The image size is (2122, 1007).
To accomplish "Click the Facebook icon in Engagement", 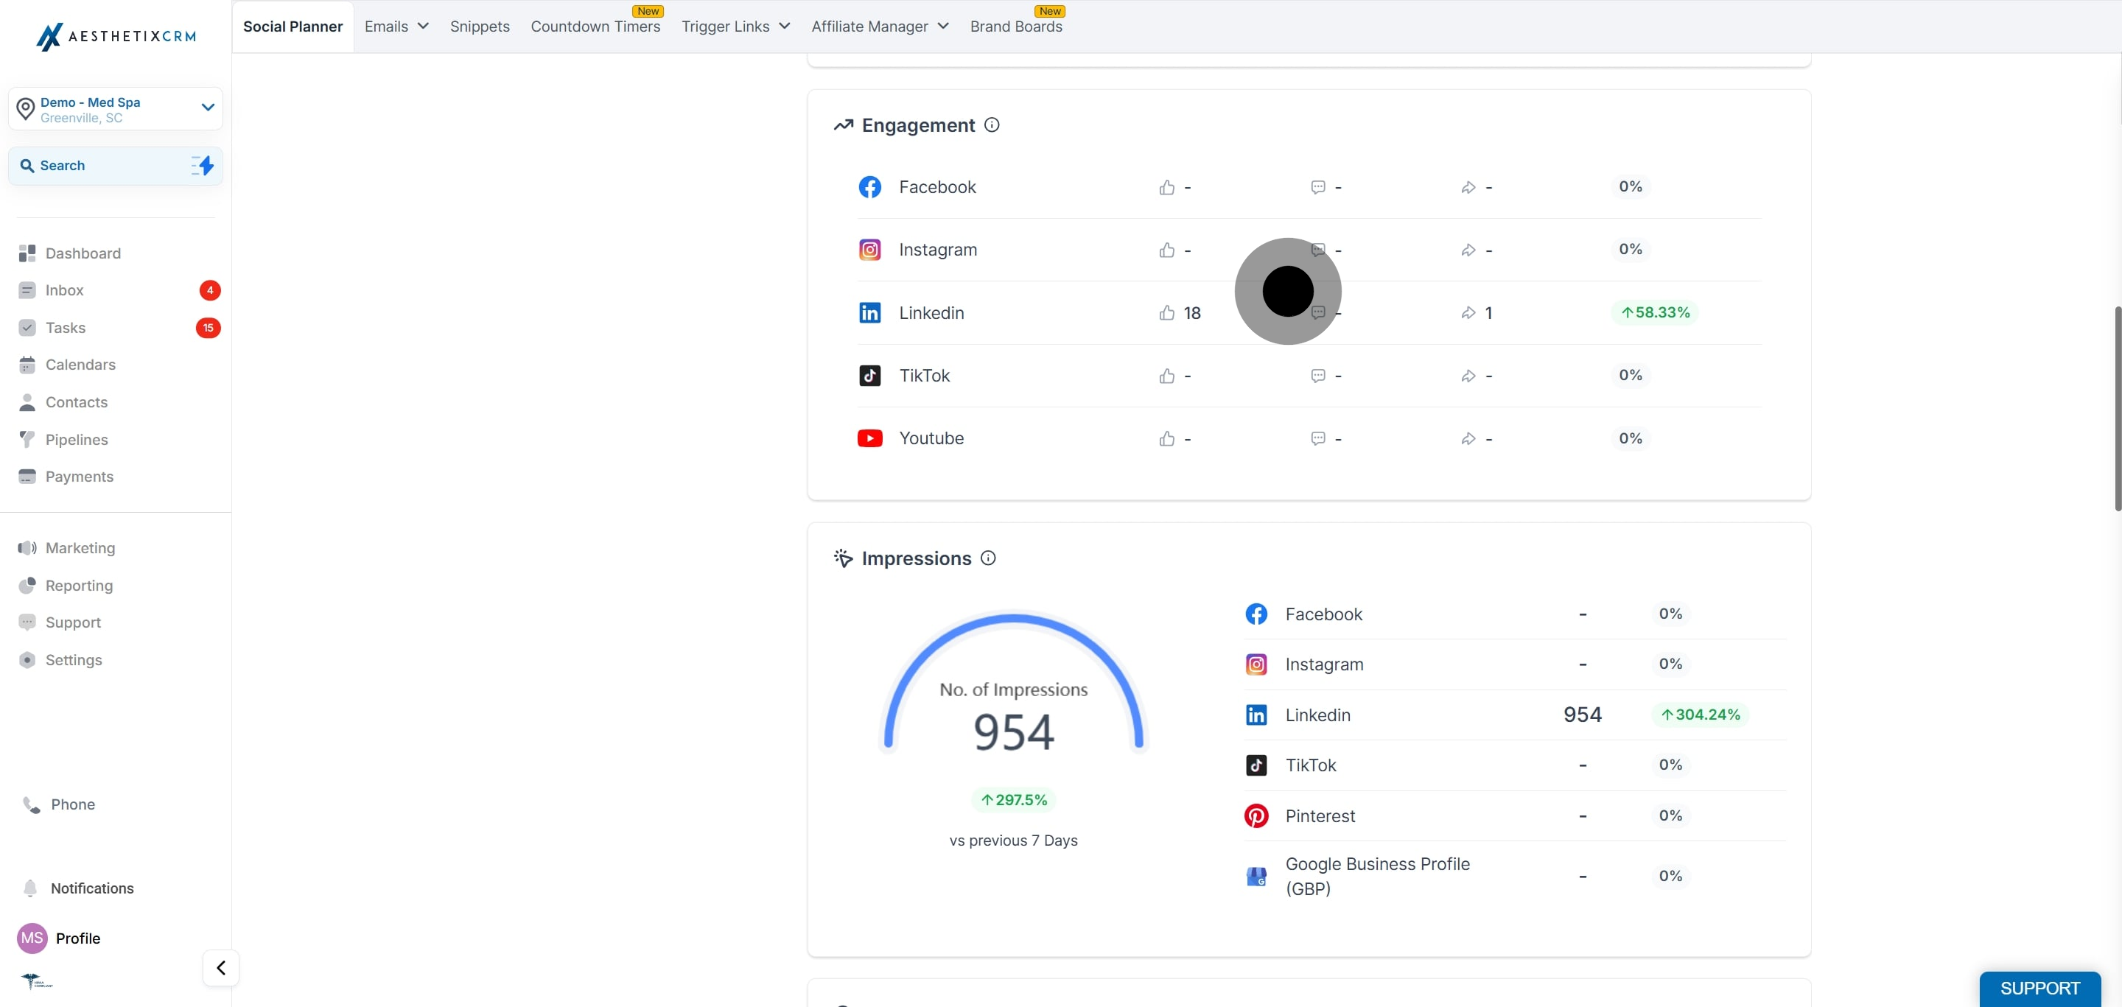I will pyautogui.click(x=870, y=187).
